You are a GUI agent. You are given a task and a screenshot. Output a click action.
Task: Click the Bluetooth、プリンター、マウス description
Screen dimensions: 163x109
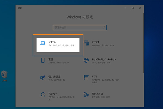pos(103,46)
